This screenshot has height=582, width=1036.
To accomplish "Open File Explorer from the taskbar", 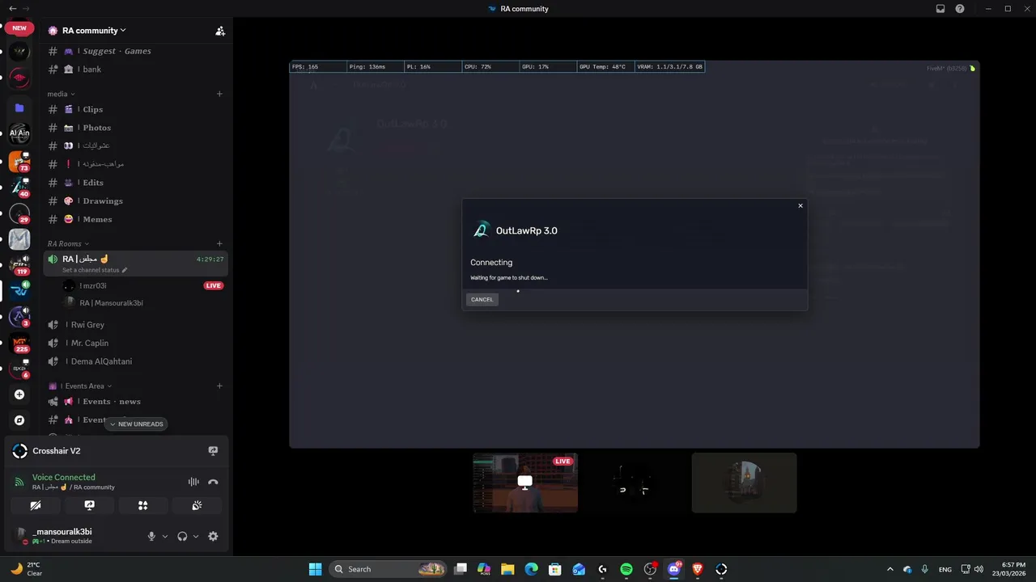I will [x=507, y=569].
